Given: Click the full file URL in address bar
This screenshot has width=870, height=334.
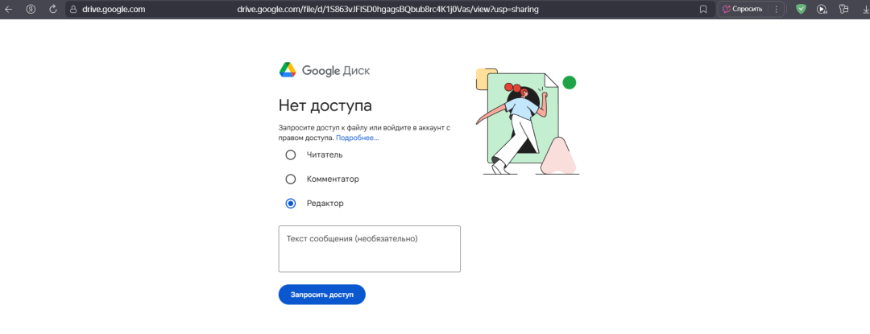Looking at the screenshot, I should (x=387, y=10).
